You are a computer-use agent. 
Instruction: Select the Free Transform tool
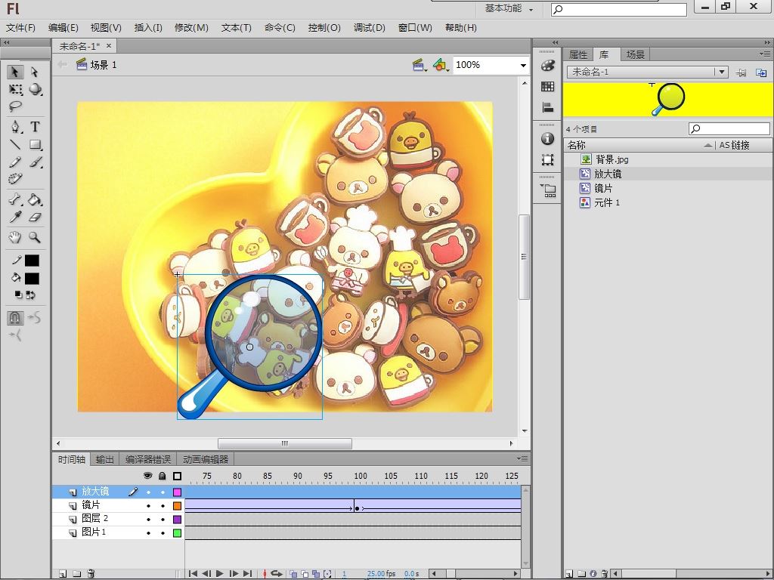pos(15,89)
